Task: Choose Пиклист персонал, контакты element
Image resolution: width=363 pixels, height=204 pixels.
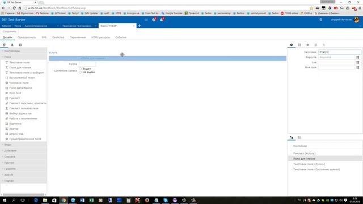Action: pyautogui.click(x=28, y=103)
